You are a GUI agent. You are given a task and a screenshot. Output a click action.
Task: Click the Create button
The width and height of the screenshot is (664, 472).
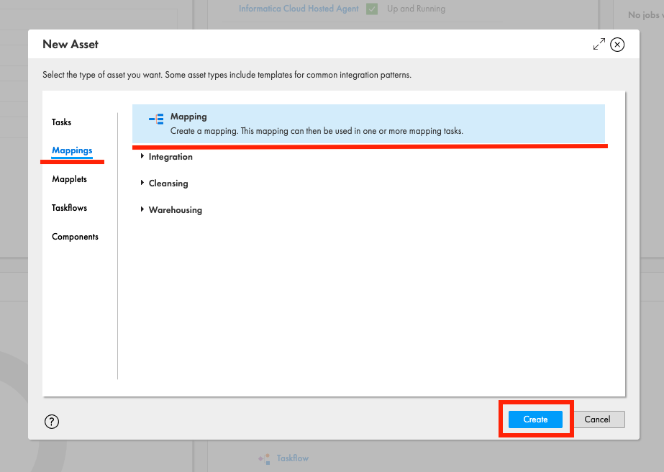(x=535, y=419)
